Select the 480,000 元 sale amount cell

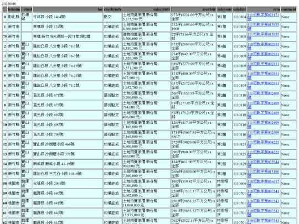146,154
